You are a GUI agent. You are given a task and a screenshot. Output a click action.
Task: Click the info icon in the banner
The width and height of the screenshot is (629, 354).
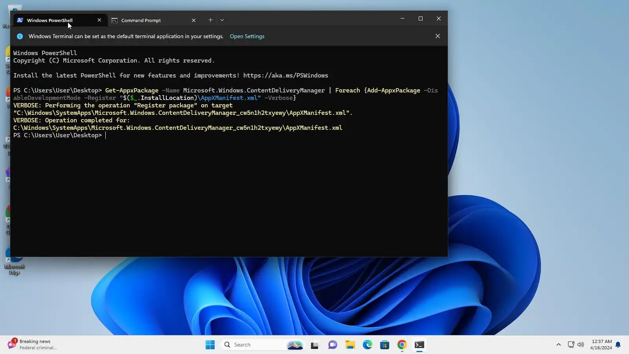(20, 36)
